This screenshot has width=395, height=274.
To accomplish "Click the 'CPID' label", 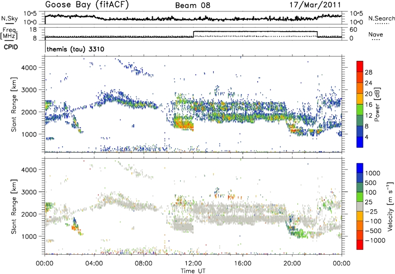I will (x=11, y=47).
